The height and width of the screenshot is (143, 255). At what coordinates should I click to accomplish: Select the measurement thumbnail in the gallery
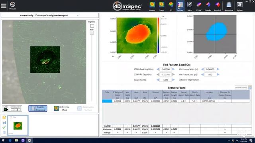18,126
